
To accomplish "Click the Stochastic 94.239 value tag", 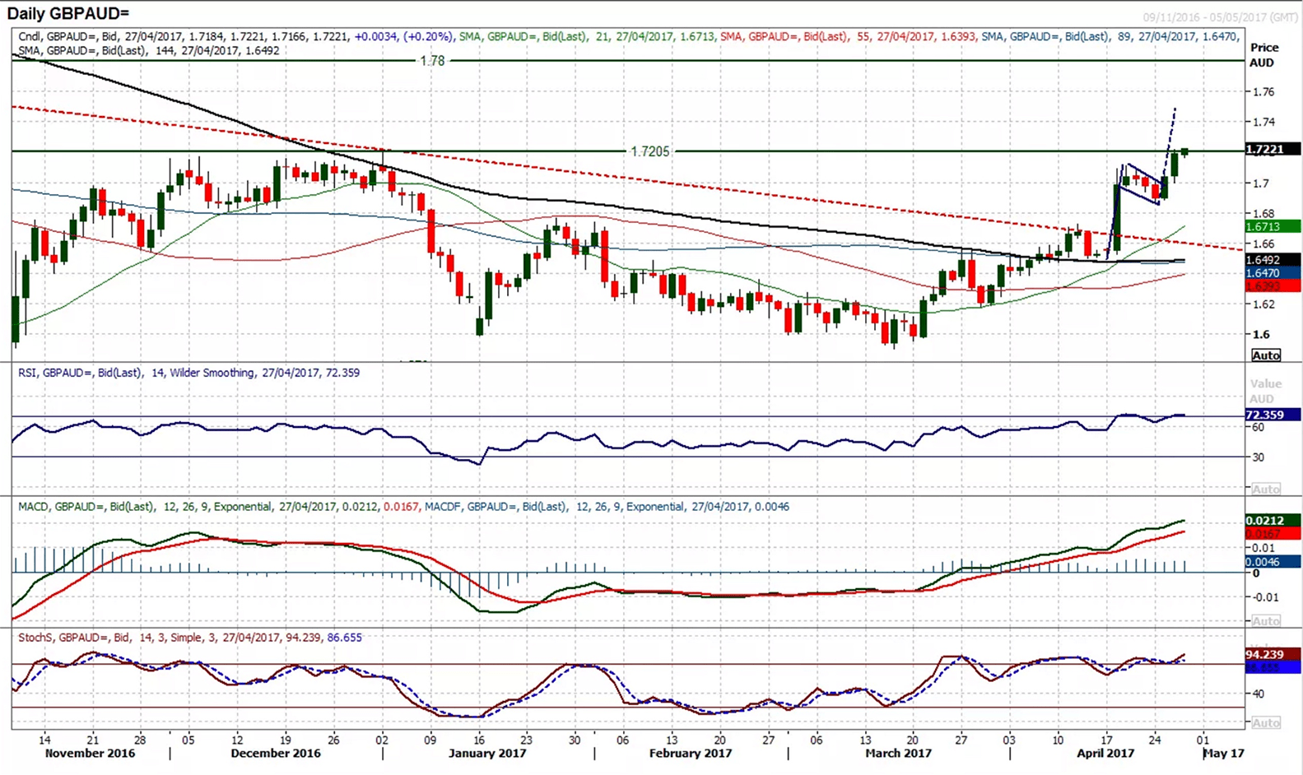I will click(1272, 655).
